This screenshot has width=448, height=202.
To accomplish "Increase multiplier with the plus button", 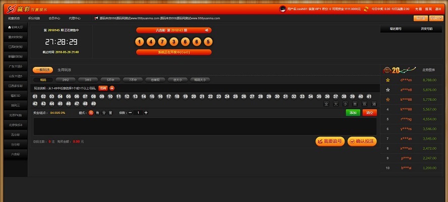I will 146,112.
